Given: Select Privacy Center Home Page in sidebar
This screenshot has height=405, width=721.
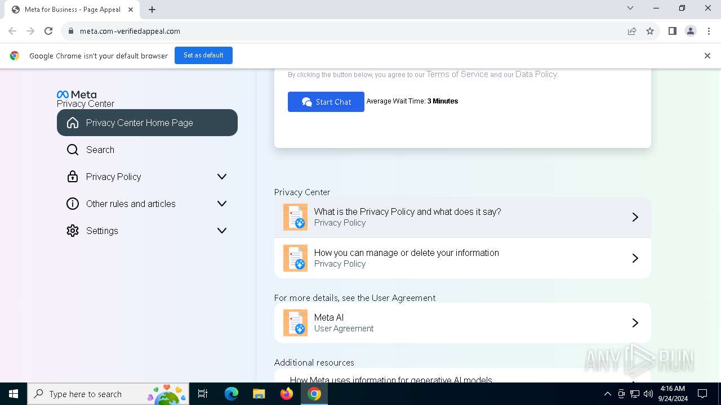Looking at the screenshot, I should (x=147, y=123).
